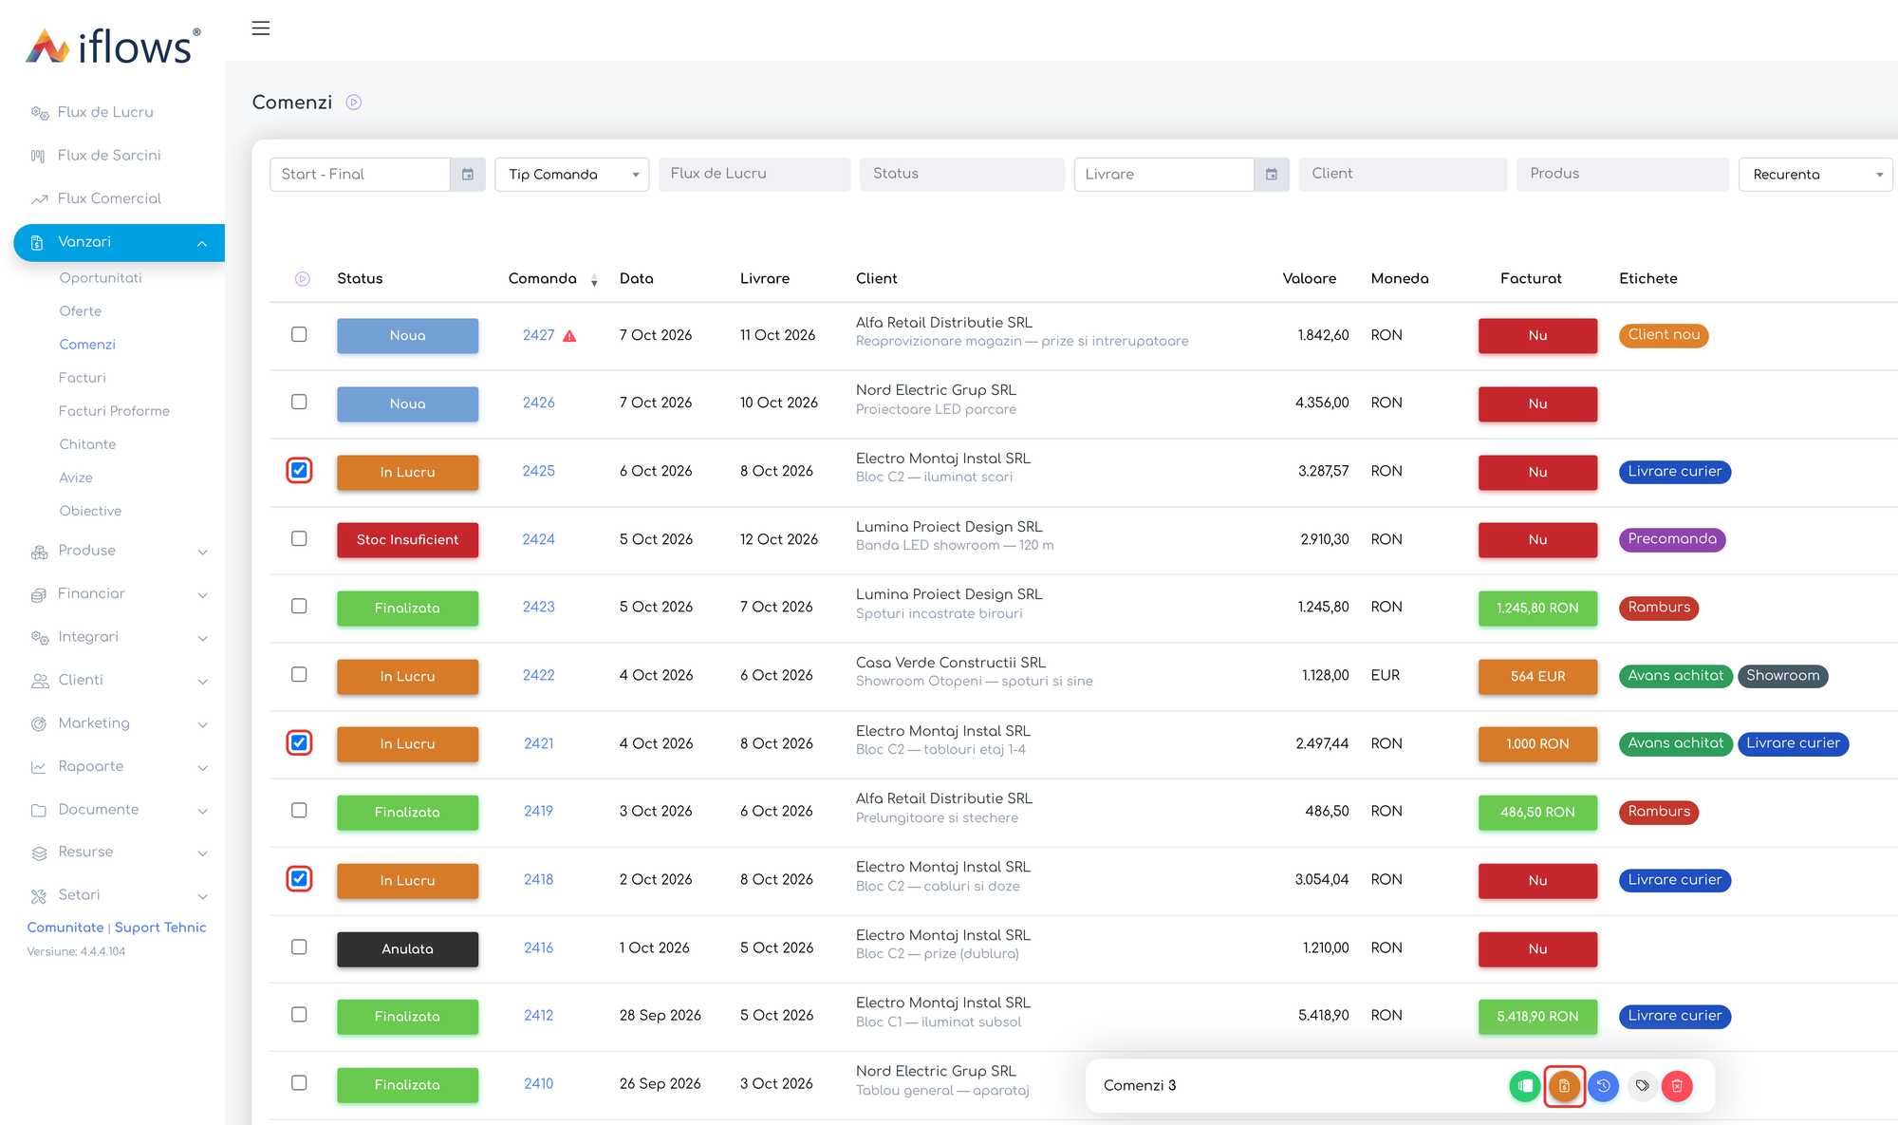
Task: Open the Recurenta dropdown
Action: click(1815, 175)
